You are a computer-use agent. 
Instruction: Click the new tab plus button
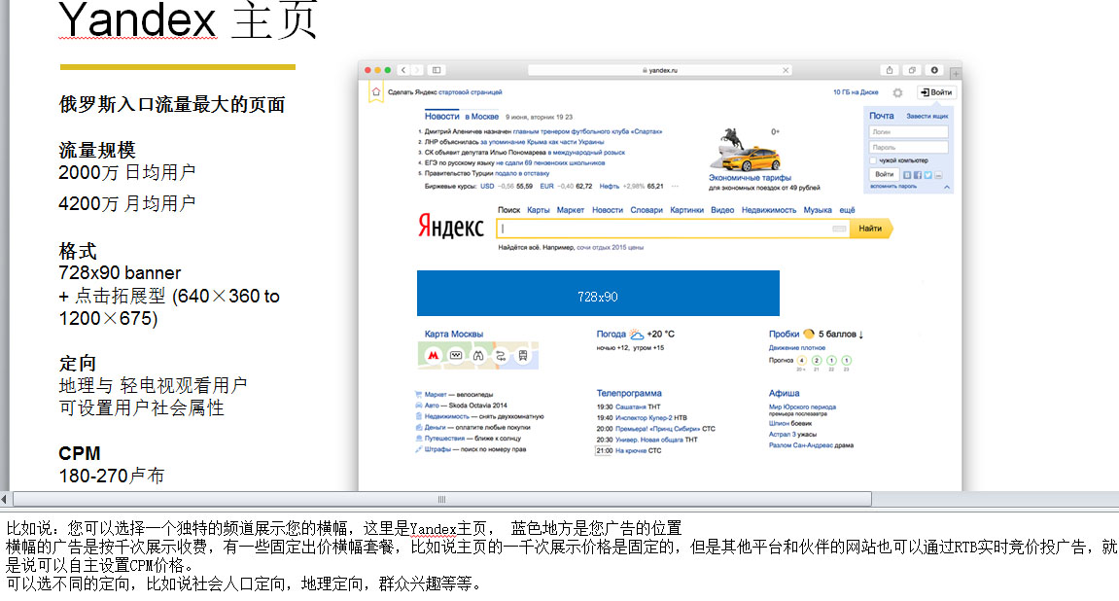[956, 74]
